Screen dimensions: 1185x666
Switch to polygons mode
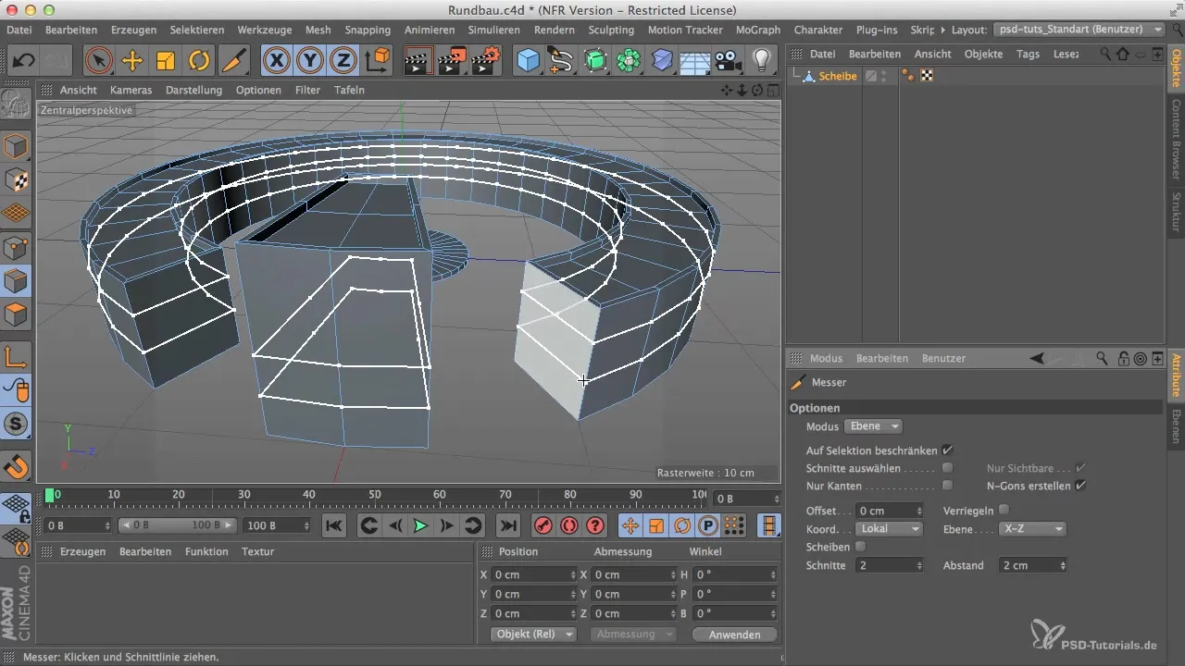(x=17, y=314)
